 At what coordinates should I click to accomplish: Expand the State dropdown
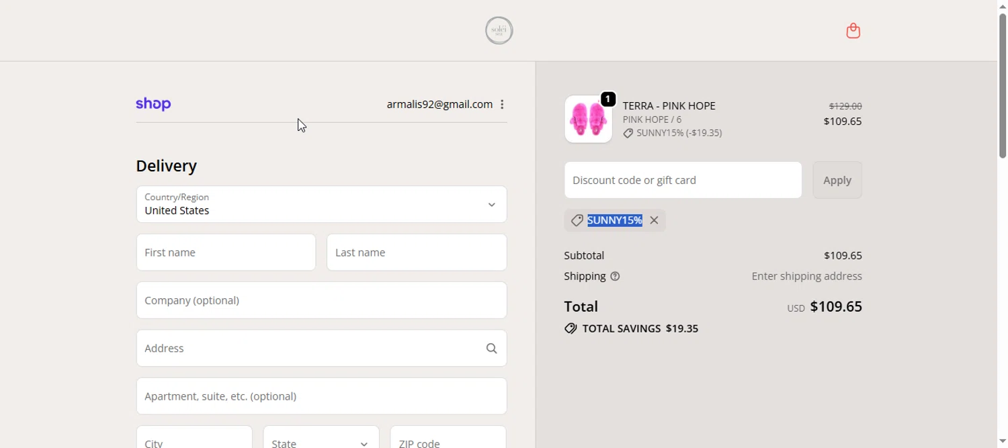coord(321,440)
